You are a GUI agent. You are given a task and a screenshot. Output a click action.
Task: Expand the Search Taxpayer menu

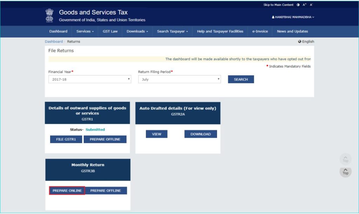pos(172,31)
